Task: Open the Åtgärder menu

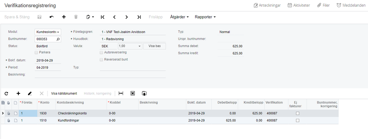Action: 179,17
